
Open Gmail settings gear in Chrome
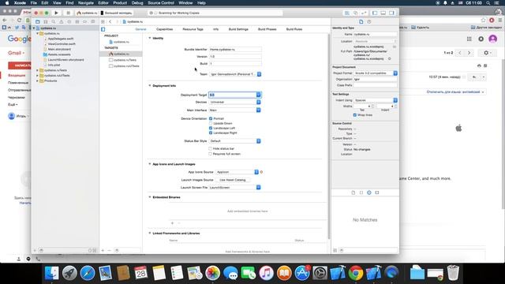[x=487, y=53]
